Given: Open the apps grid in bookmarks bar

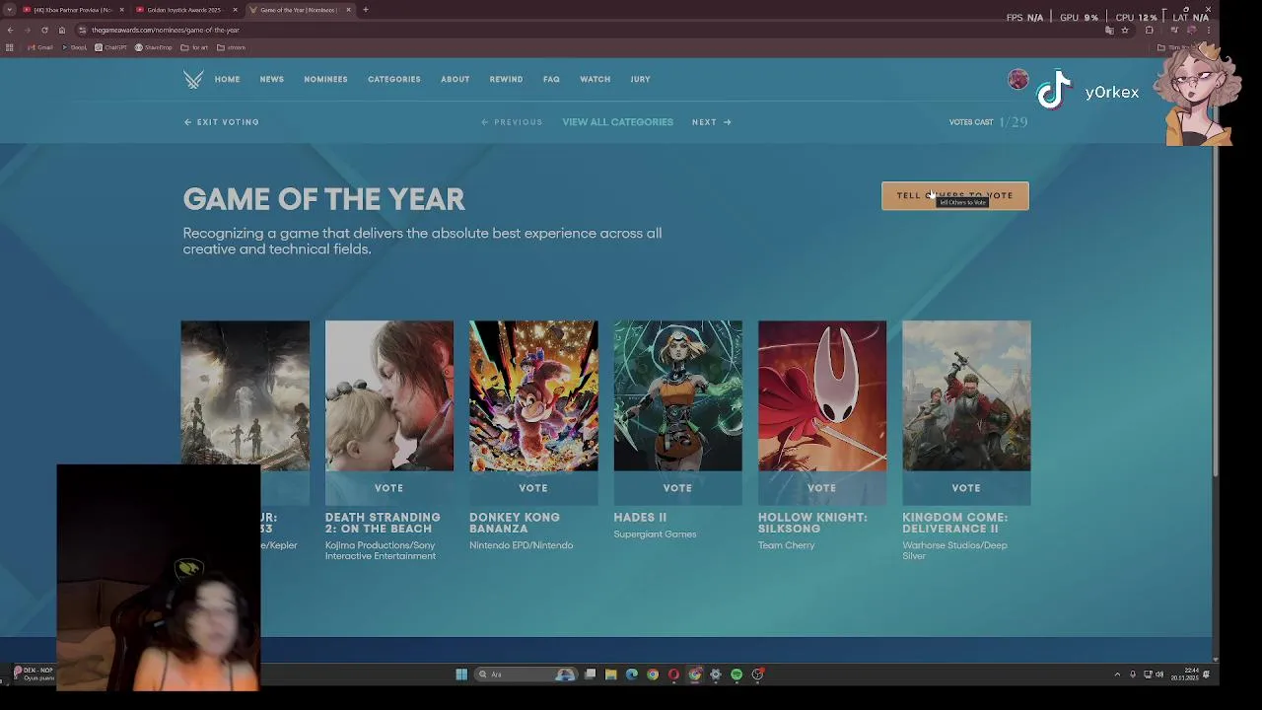Looking at the screenshot, I should (10, 47).
